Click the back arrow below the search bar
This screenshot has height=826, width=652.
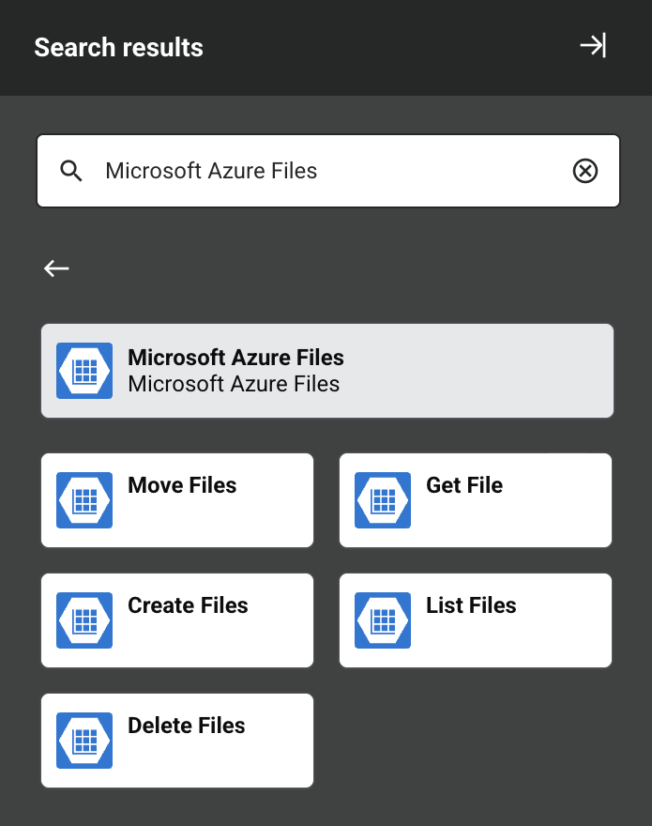55,268
